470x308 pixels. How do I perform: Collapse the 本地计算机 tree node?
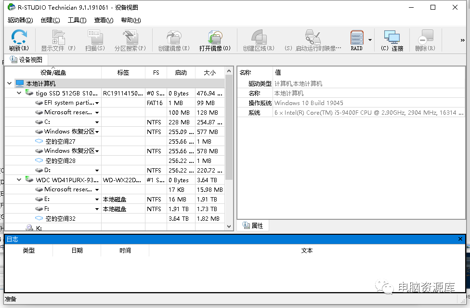pyautogui.click(x=10, y=83)
